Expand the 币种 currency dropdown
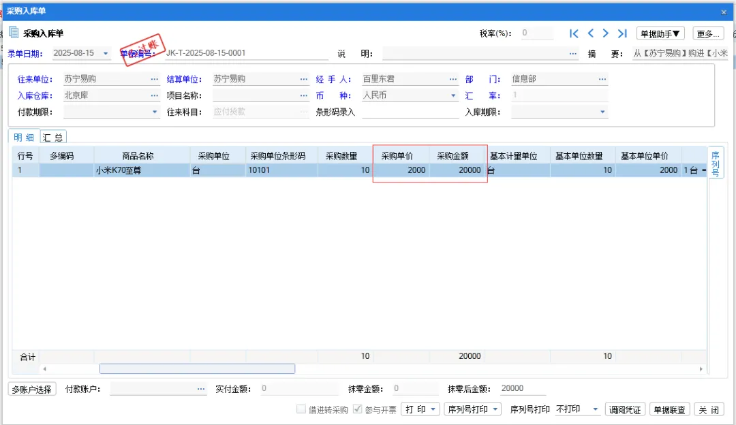Viewport: 736px width, 425px height. click(453, 96)
